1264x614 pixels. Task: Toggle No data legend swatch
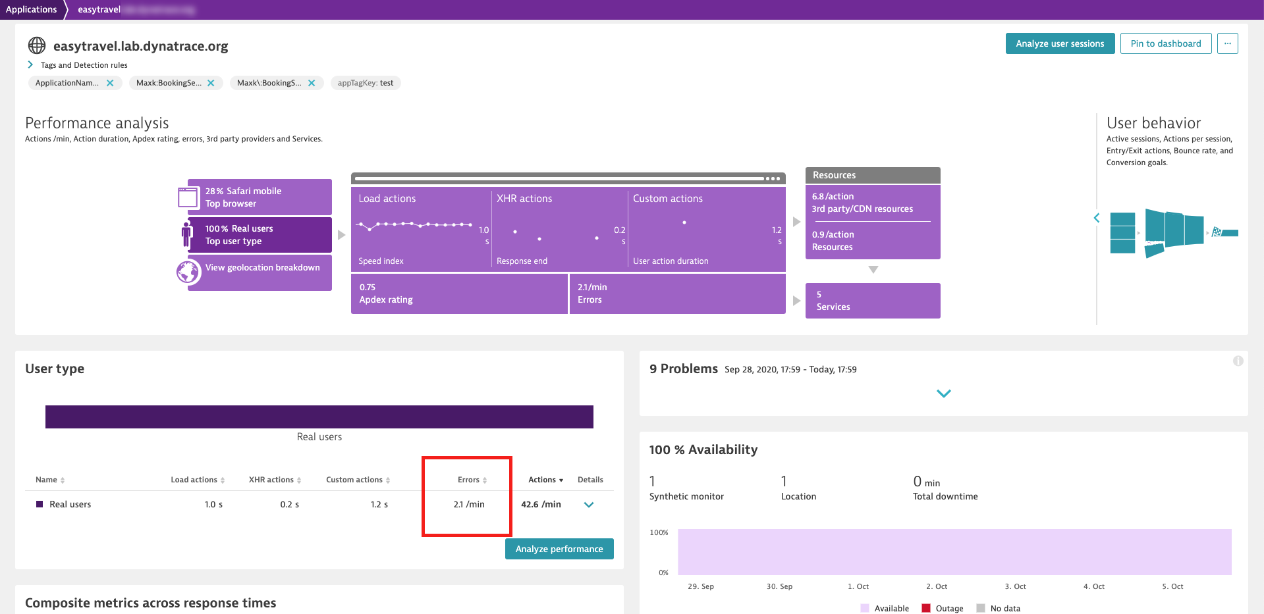(981, 608)
